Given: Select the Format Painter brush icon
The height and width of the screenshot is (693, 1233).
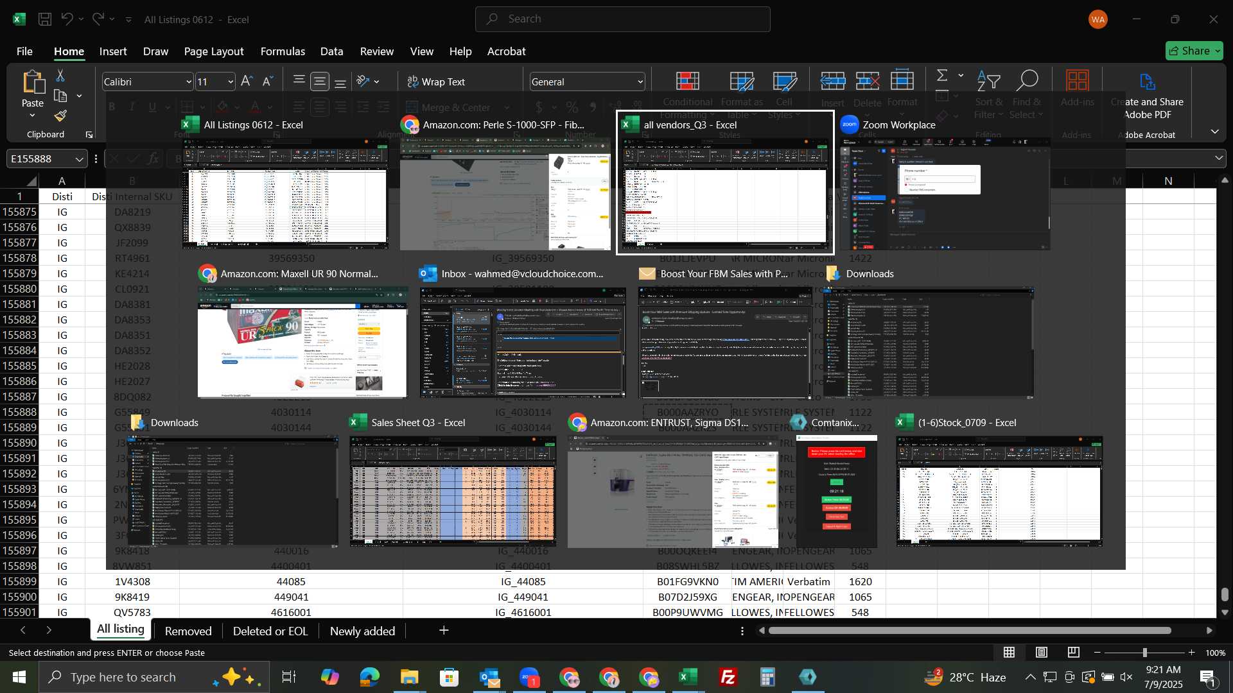Looking at the screenshot, I should coord(60,116).
